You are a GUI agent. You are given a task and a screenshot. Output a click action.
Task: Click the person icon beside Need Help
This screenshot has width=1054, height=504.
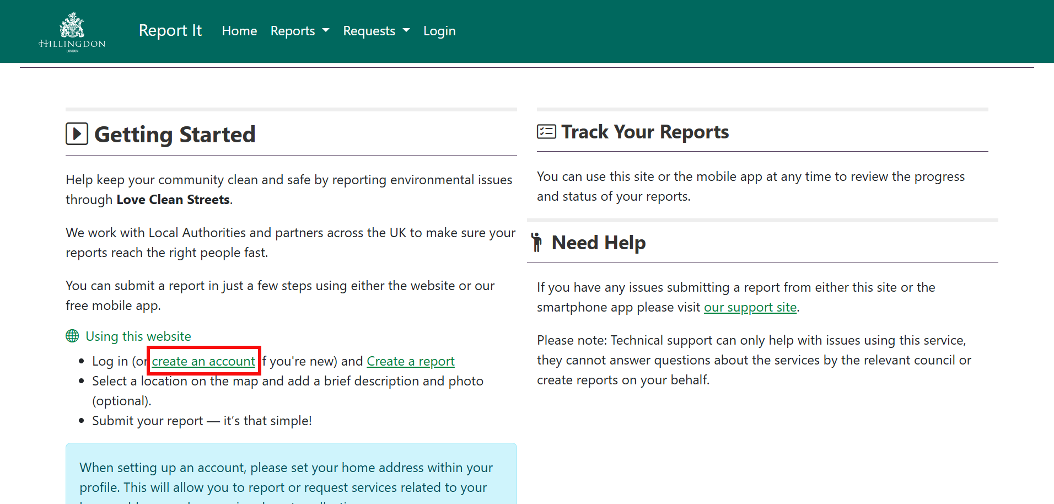click(x=536, y=243)
